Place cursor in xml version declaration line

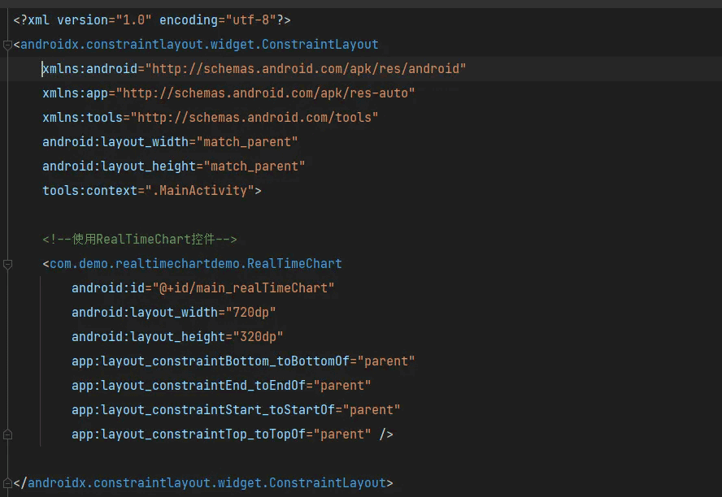coord(152,20)
